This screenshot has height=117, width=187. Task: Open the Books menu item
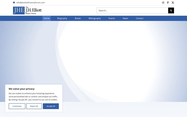pos(78,18)
